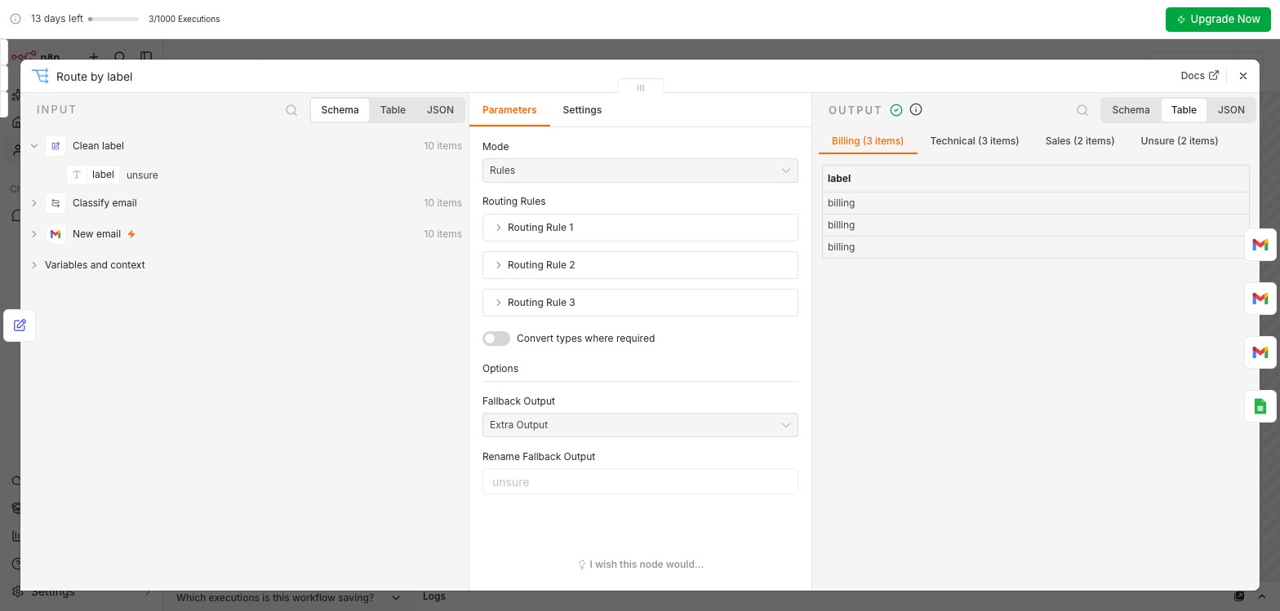Viewport: 1280px width, 611px height.
Task: Click the Upgrade Now button
Action: click(1218, 19)
